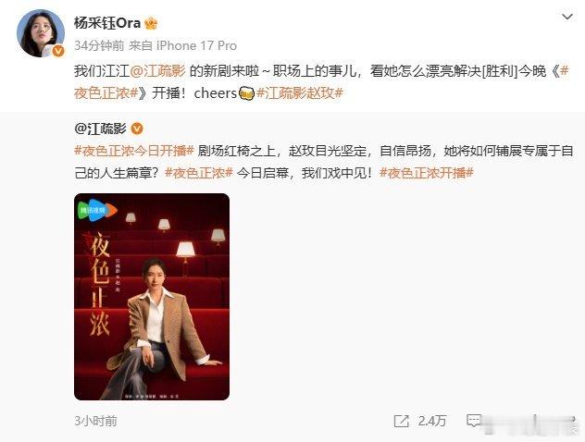Click the 2.4万 repost count
The width and height of the screenshot is (585, 442).
click(x=432, y=421)
